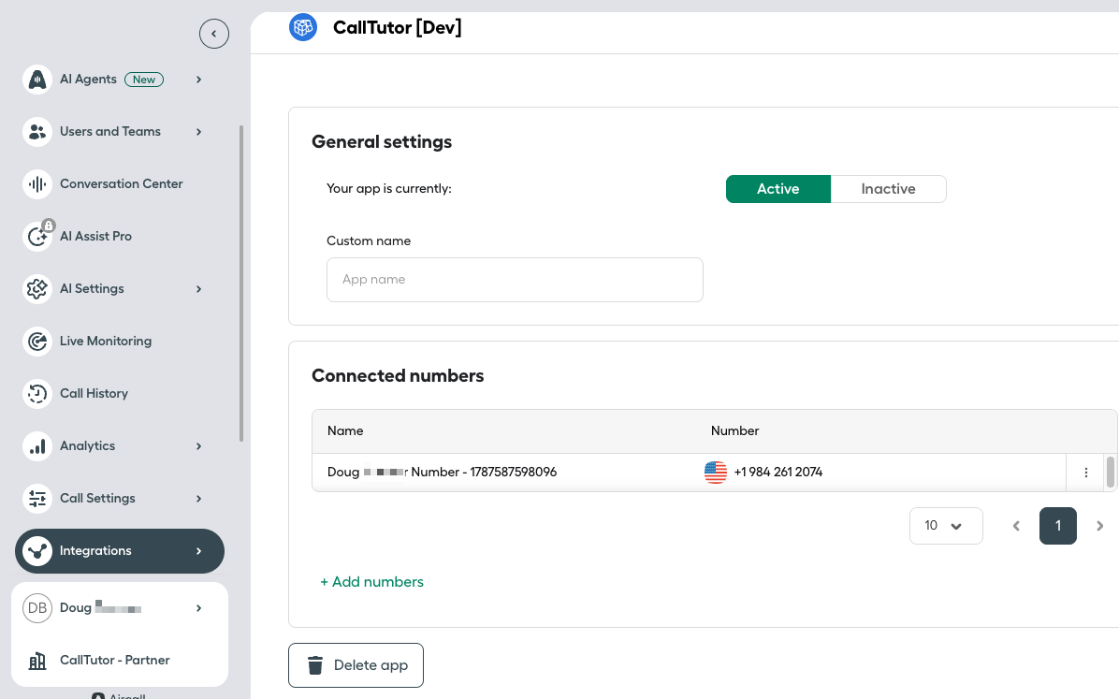Click the Number column header
The height and width of the screenshot is (699, 1119).
[x=734, y=431]
